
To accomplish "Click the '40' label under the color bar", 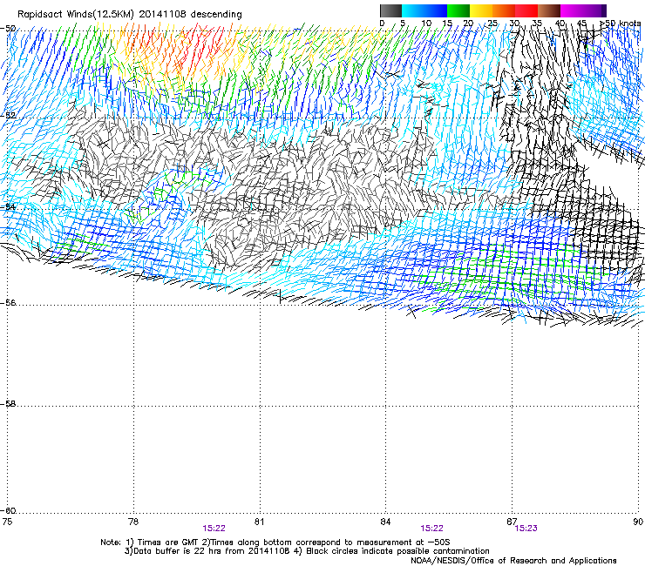I will click(560, 24).
